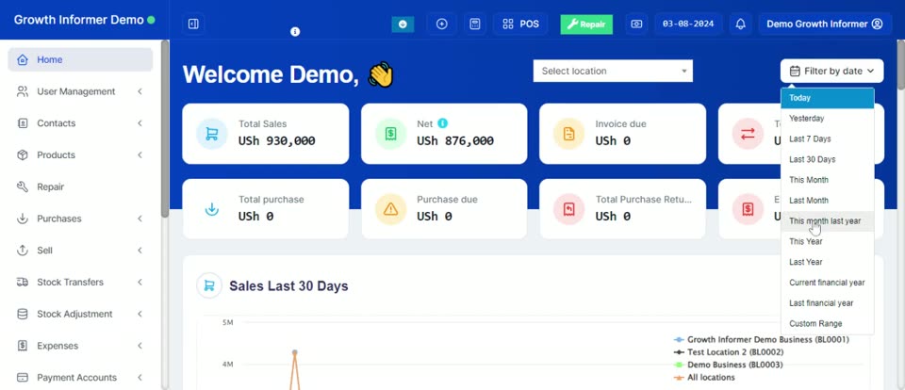The height and width of the screenshot is (390, 905).
Task: Click the Products box icon
Action: (x=23, y=154)
